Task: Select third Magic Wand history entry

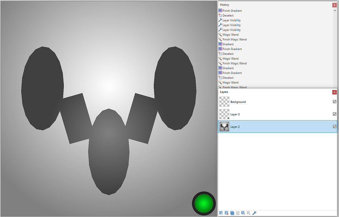Action: 229,82
